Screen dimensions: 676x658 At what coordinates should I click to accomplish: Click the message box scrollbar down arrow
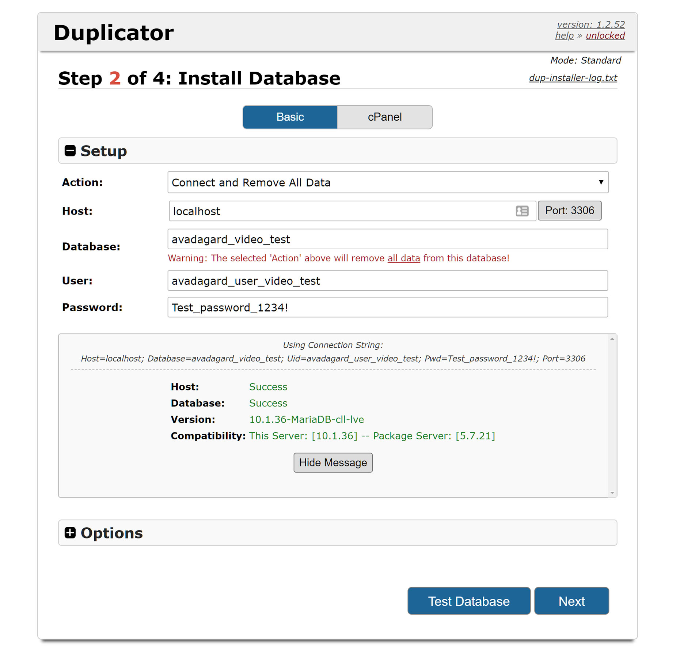[612, 493]
